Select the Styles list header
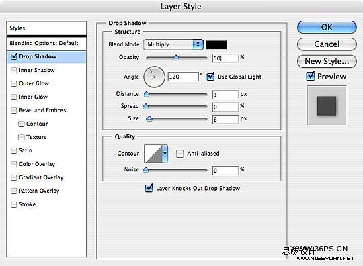This screenshot has height=266, width=363. (x=47, y=28)
